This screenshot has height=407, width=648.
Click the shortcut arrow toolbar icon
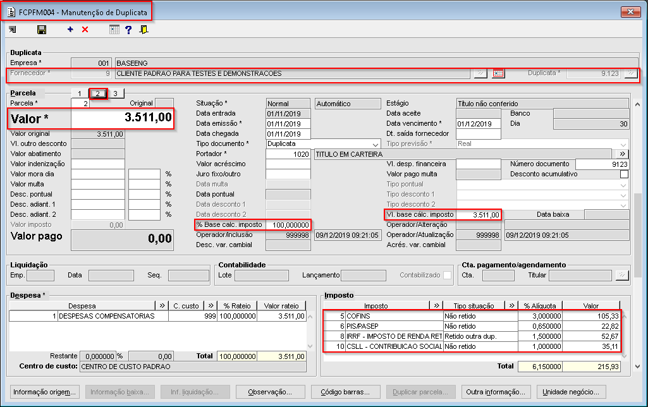(x=13, y=29)
